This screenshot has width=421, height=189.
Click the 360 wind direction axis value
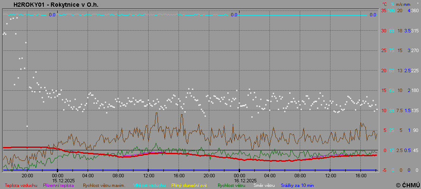(415, 10)
